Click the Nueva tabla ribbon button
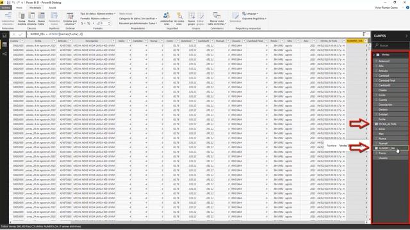 pyautogui.click(x=41, y=19)
